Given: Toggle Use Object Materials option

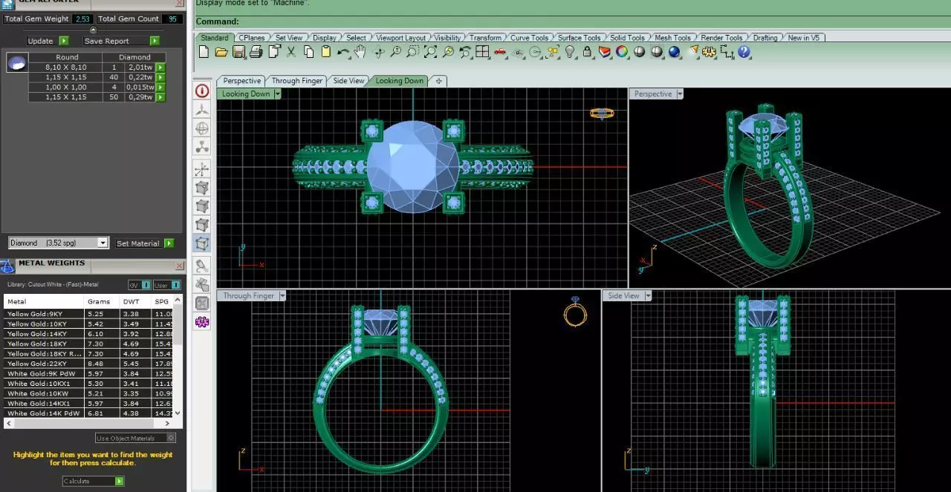Looking at the screenshot, I should [x=136, y=439].
